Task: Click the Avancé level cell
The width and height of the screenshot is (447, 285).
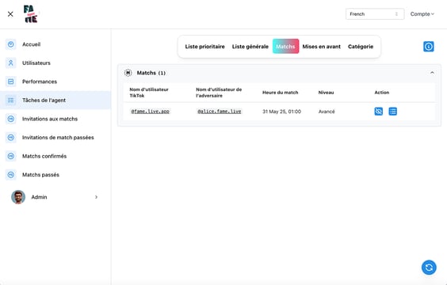Action: pos(327,112)
